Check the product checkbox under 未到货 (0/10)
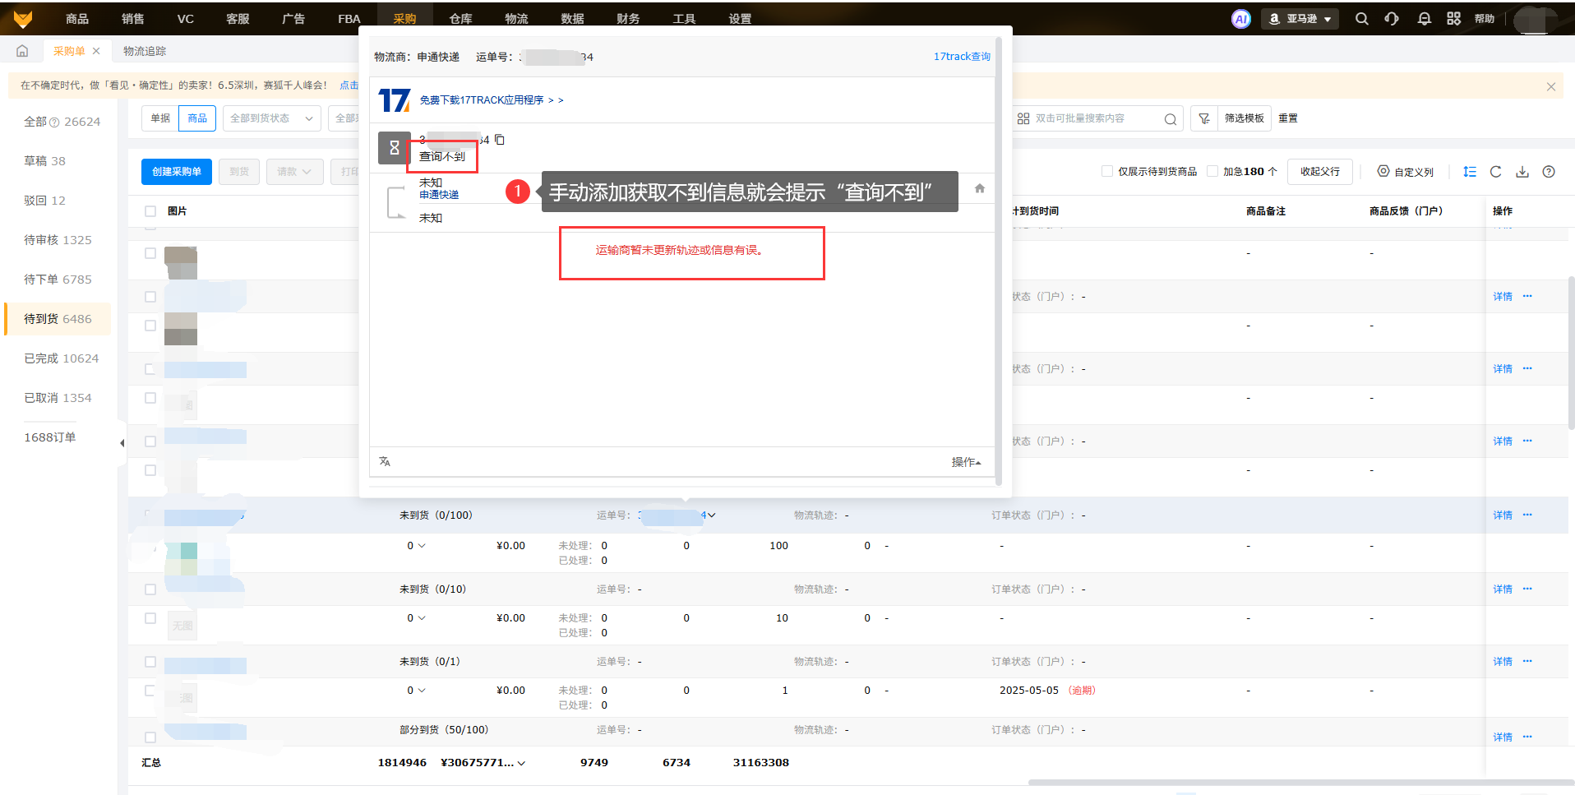The width and height of the screenshot is (1575, 795). click(150, 618)
